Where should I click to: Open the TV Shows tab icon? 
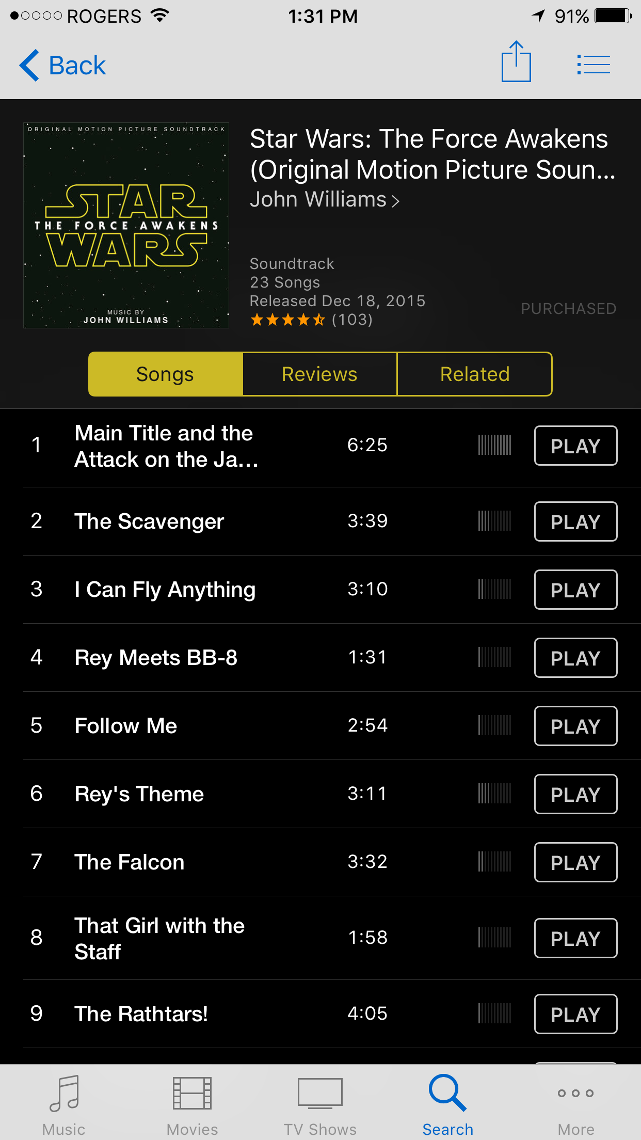[x=320, y=1093]
